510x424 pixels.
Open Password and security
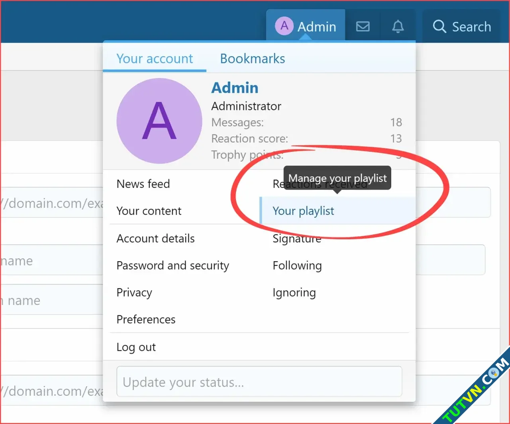[x=173, y=266]
